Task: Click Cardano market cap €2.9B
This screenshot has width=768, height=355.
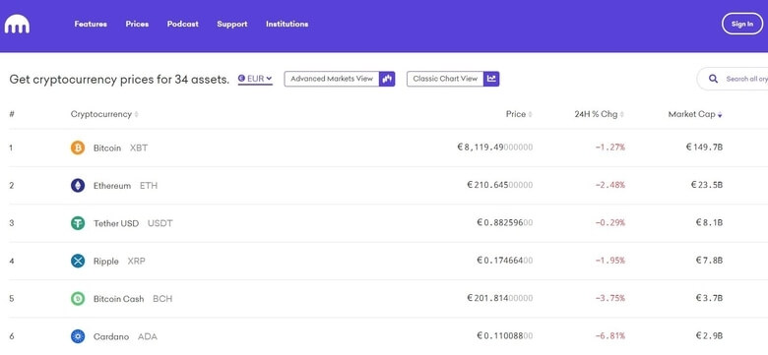Action: [x=709, y=336]
